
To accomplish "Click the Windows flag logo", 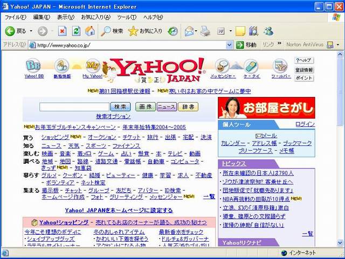I will coord(336,17).
